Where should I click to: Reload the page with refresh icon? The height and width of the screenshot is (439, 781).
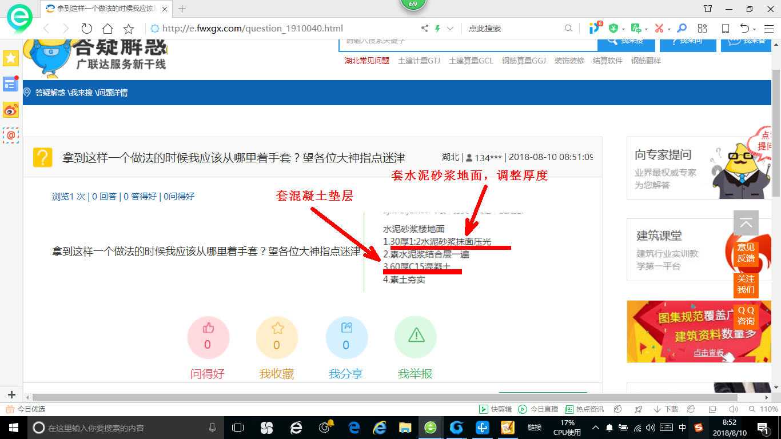[x=87, y=29]
